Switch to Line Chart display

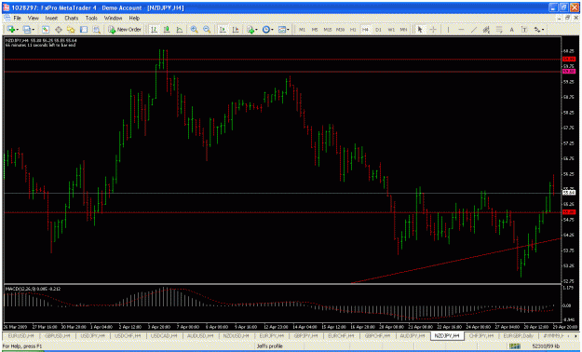(x=180, y=30)
